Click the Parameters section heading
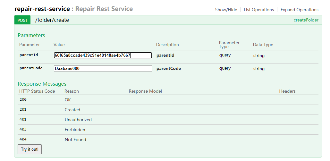This screenshot has width=330, height=161. 31,35
